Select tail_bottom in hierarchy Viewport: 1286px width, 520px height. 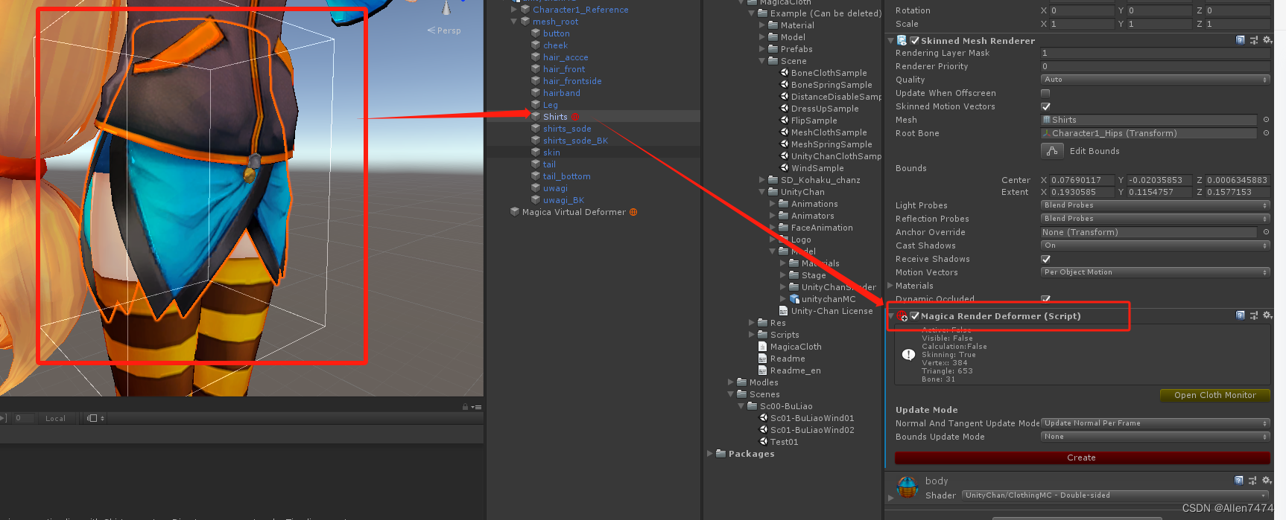tap(566, 176)
